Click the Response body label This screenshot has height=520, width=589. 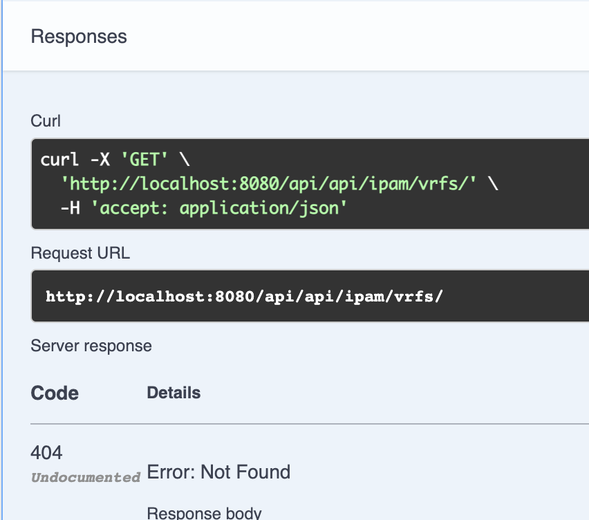(203, 512)
